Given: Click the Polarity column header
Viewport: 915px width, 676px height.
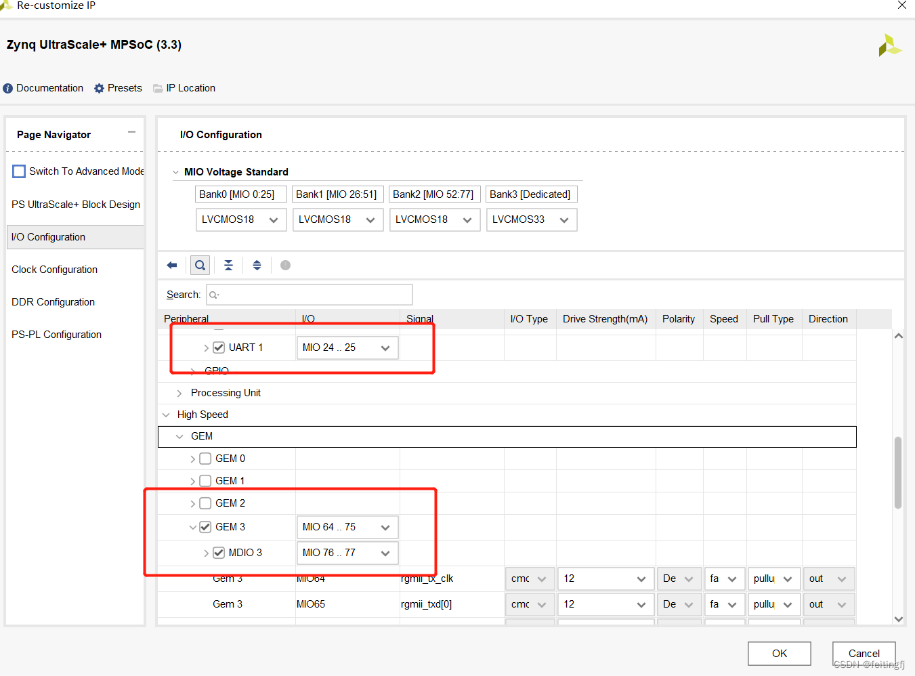Looking at the screenshot, I should (x=679, y=319).
